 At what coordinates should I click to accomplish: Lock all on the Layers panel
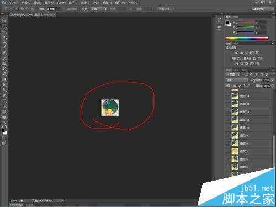click(249, 86)
